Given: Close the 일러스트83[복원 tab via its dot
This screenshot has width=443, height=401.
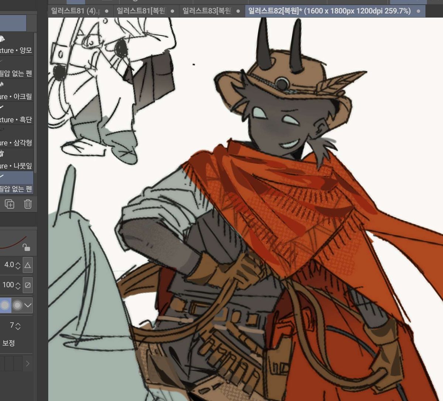Looking at the screenshot, I should pos(238,11).
